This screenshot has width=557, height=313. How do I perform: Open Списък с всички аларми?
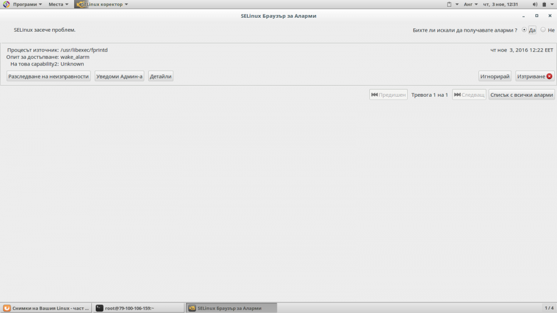point(521,95)
